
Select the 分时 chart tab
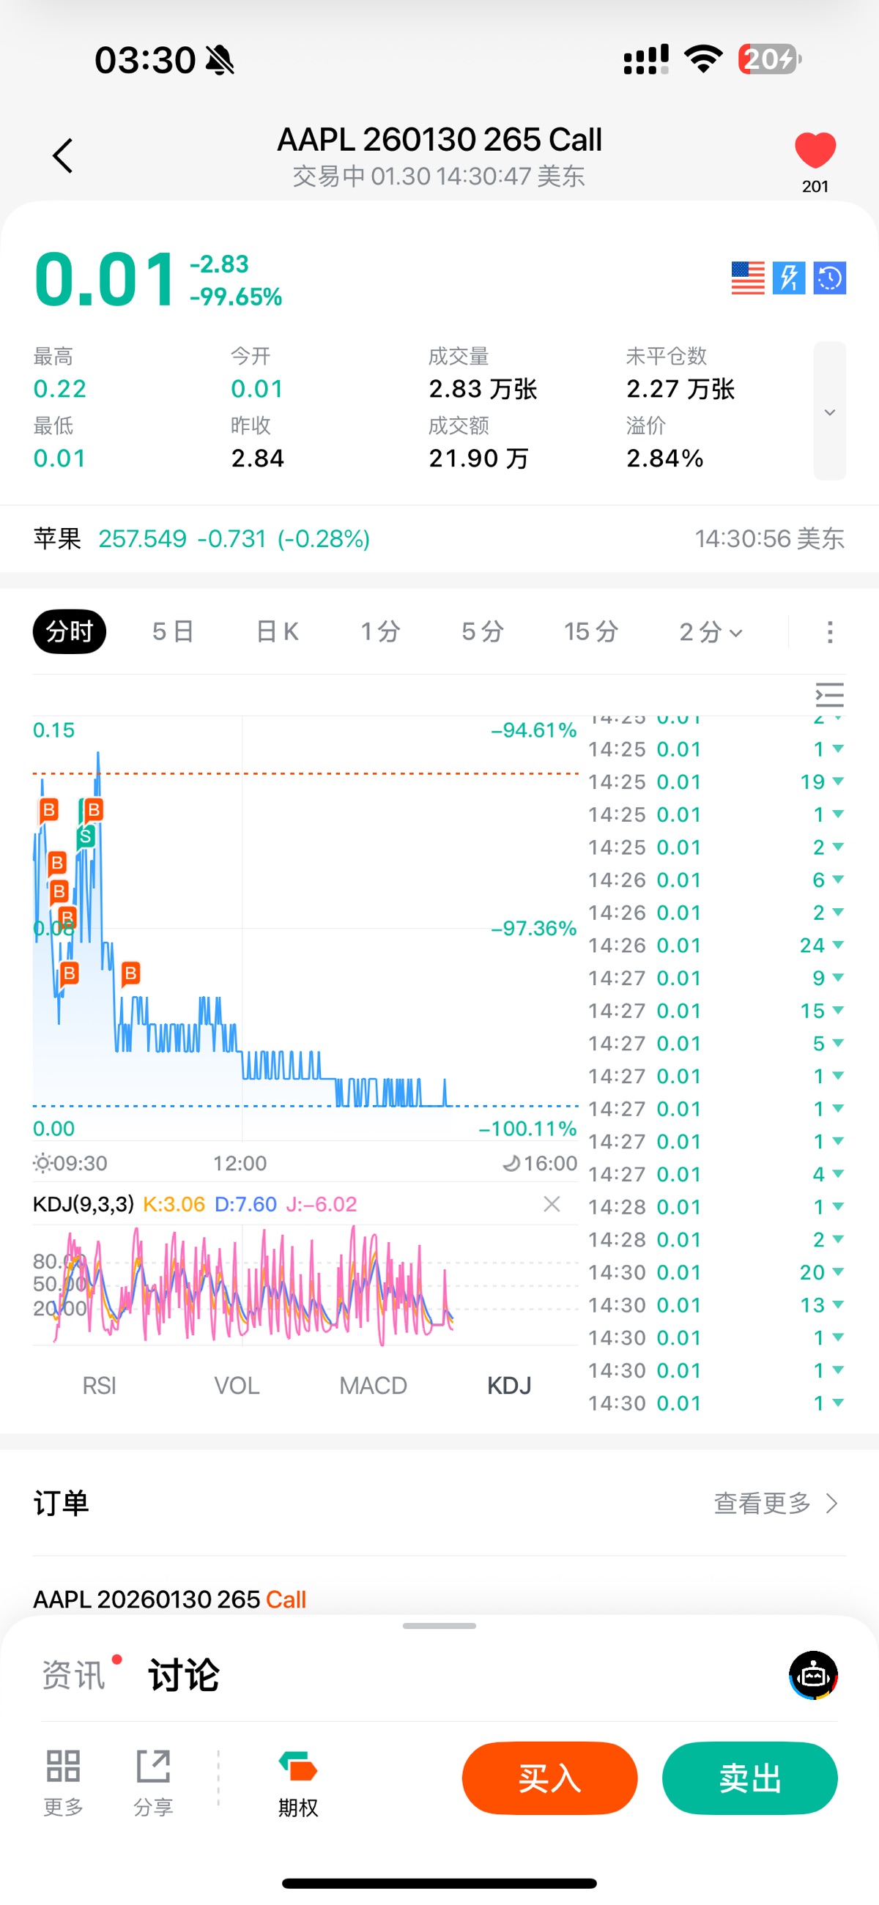[70, 631]
